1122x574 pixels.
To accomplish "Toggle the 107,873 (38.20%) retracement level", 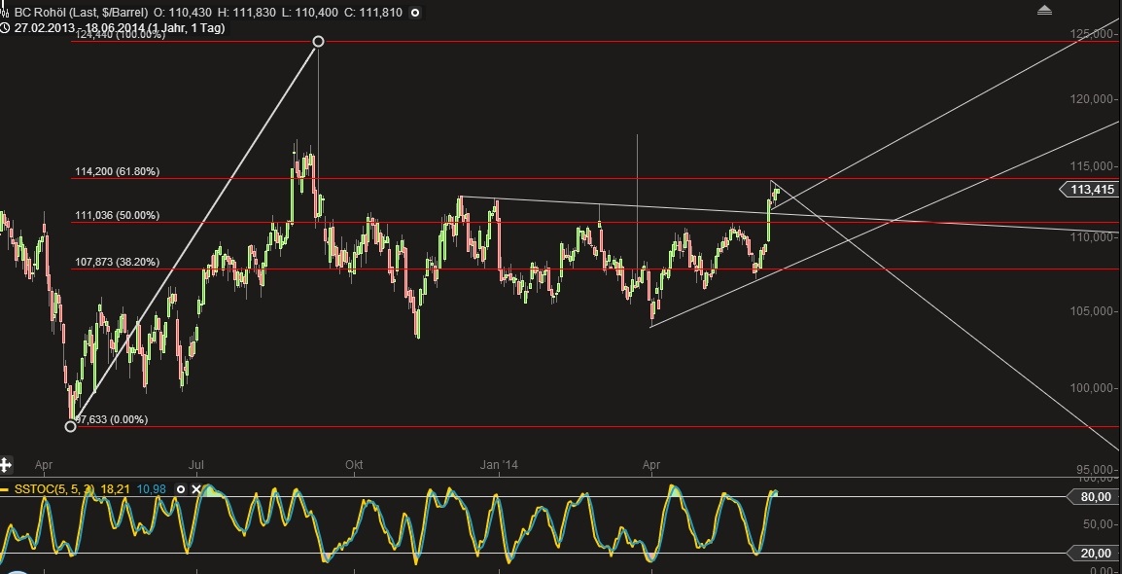I will 117,262.
